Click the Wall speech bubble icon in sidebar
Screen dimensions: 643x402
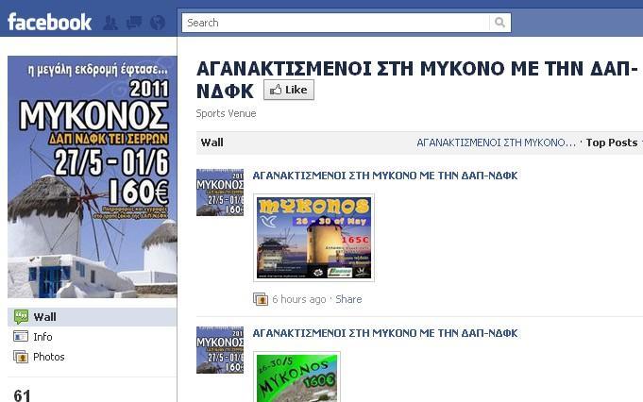pyautogui.click(x=21, y=317)
